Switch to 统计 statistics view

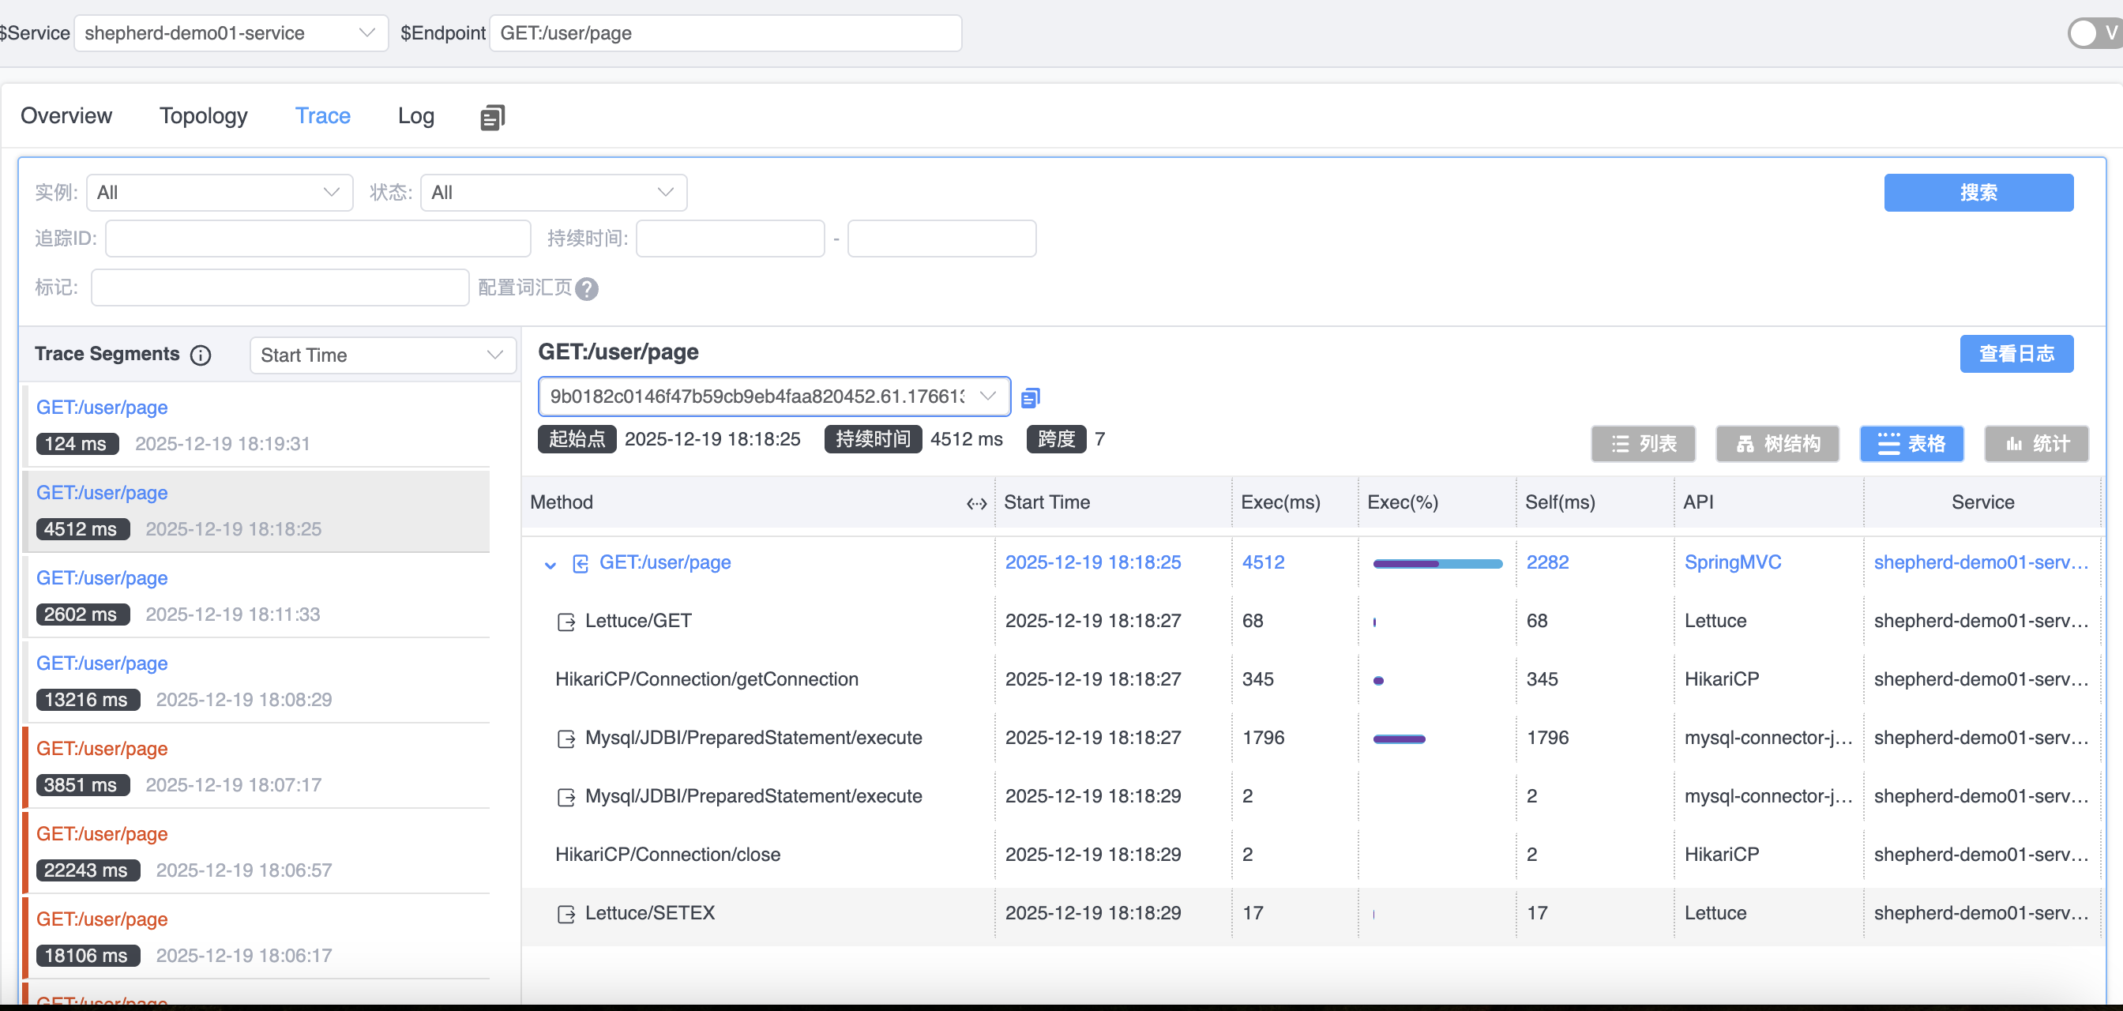click(2036, 444)
